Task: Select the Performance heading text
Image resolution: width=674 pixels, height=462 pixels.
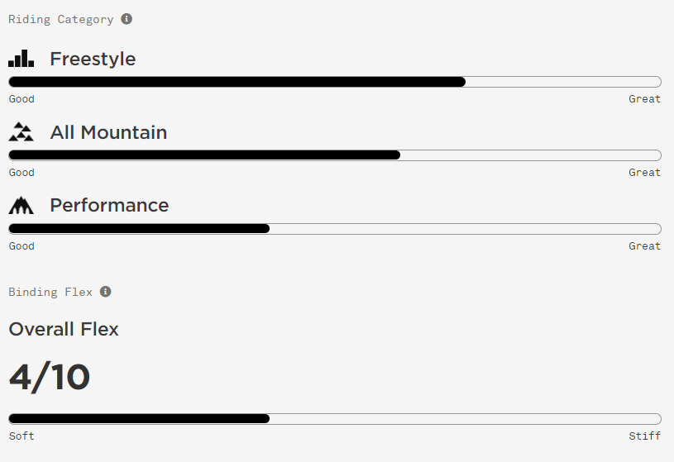Action: tap(109, 206)
